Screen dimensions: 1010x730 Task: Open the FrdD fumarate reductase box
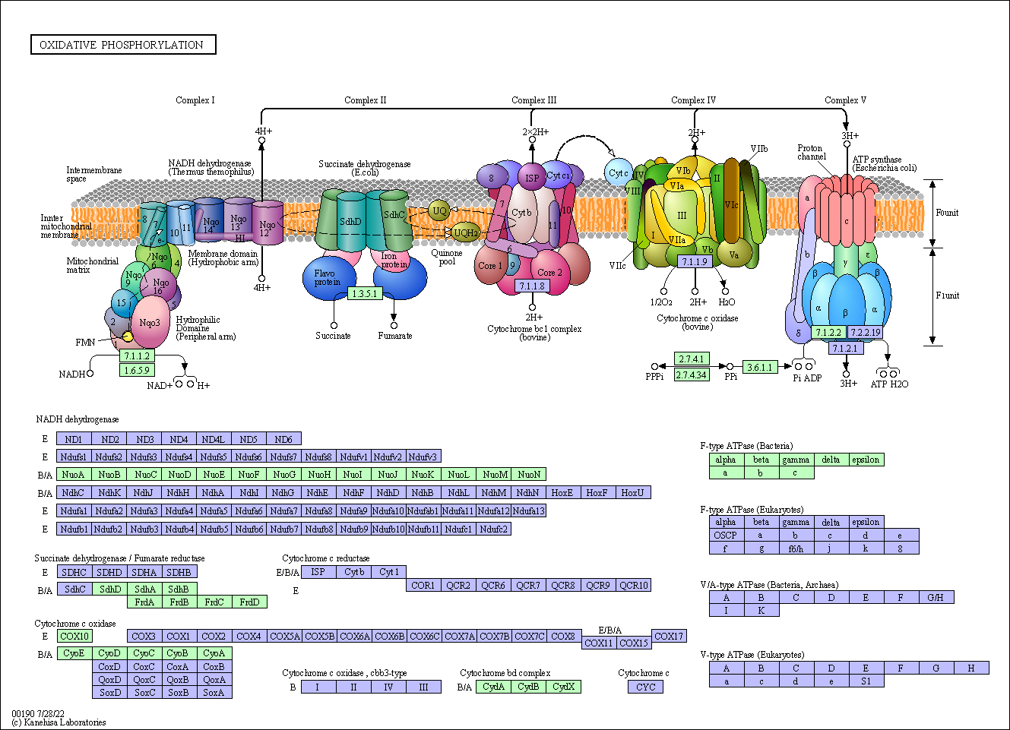[x=249, y=602]
